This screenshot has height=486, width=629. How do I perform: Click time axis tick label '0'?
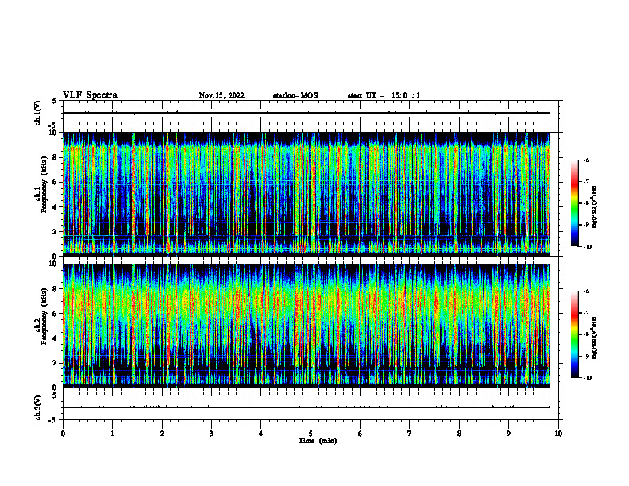(x=63, y=434)
